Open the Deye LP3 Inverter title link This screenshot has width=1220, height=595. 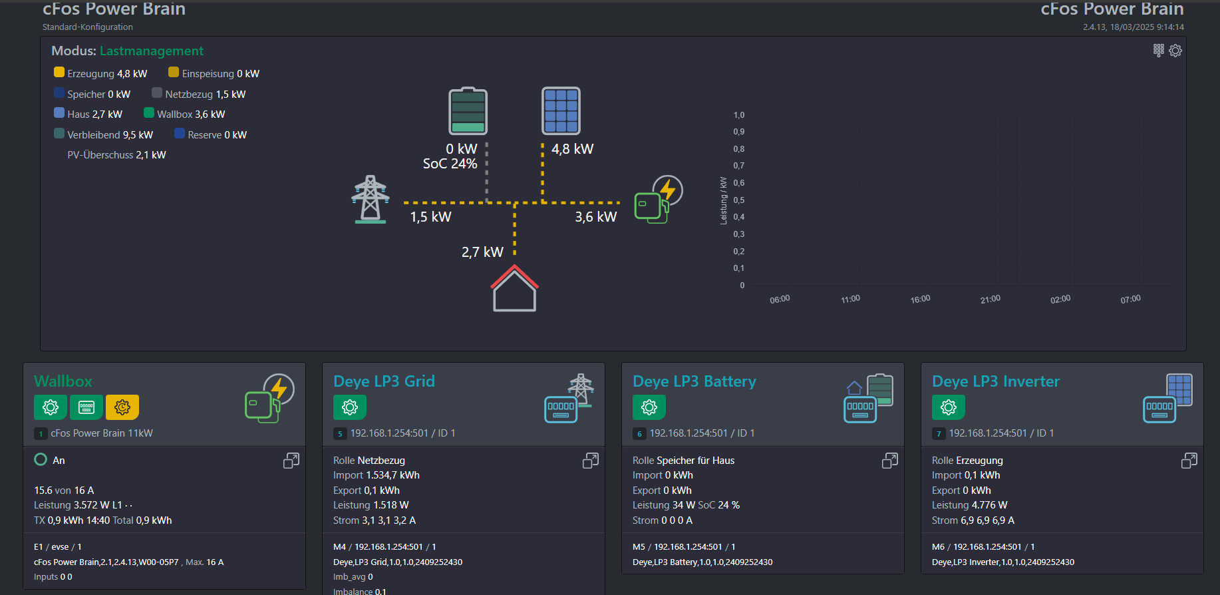click(996, 381)
